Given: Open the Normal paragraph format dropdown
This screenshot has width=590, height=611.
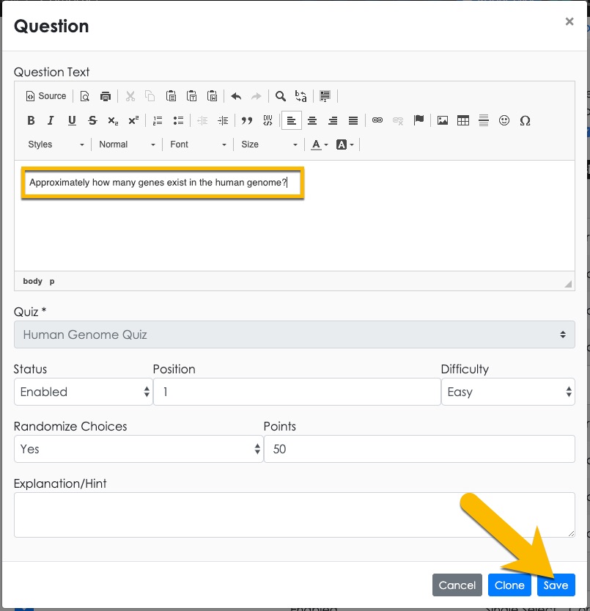Looking at the screenshot, I should pos(127,144).
